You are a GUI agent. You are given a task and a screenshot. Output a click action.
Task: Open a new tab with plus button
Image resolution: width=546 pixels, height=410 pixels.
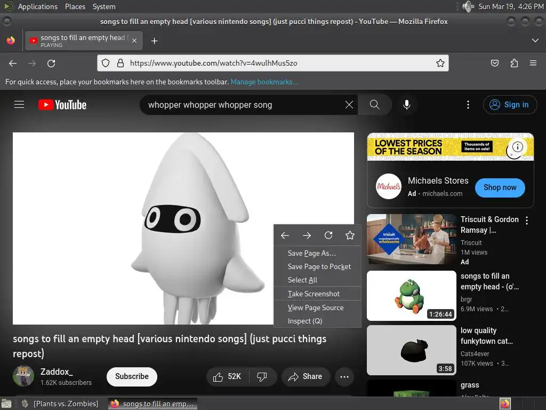[x=154, y=41]
